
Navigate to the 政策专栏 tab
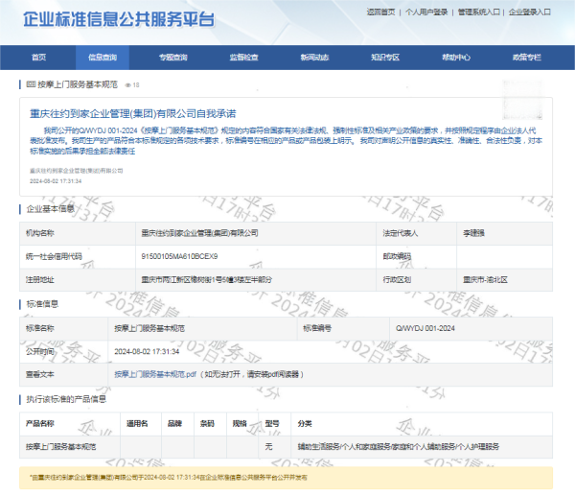tap(526, 58)
